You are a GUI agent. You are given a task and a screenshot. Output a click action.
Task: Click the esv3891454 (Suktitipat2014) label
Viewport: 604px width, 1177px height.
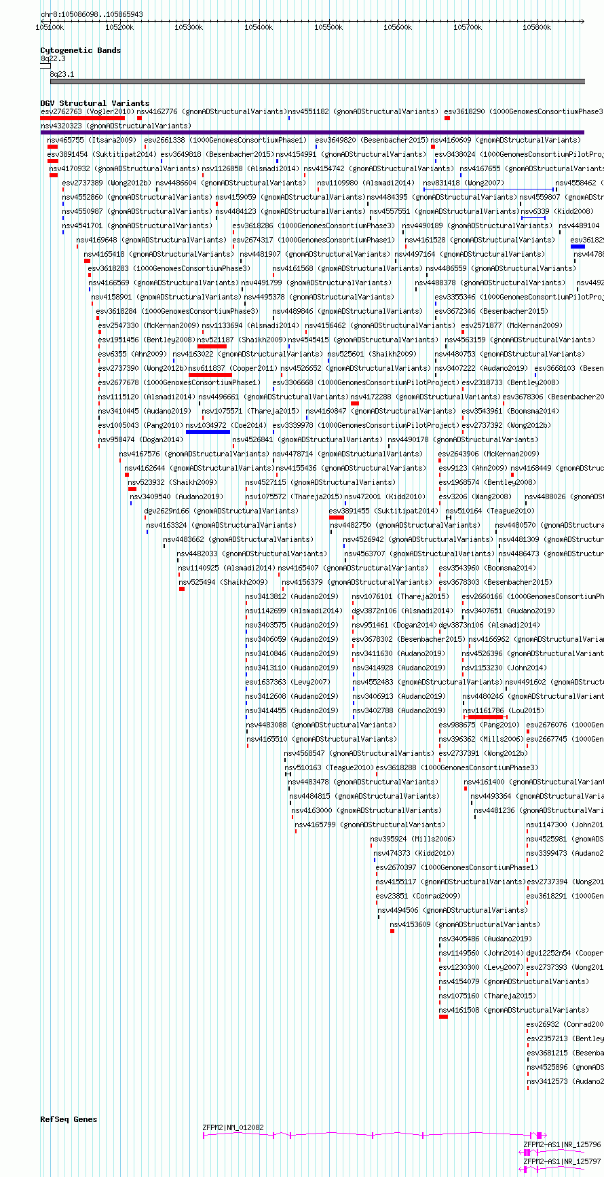coord(102,154)
